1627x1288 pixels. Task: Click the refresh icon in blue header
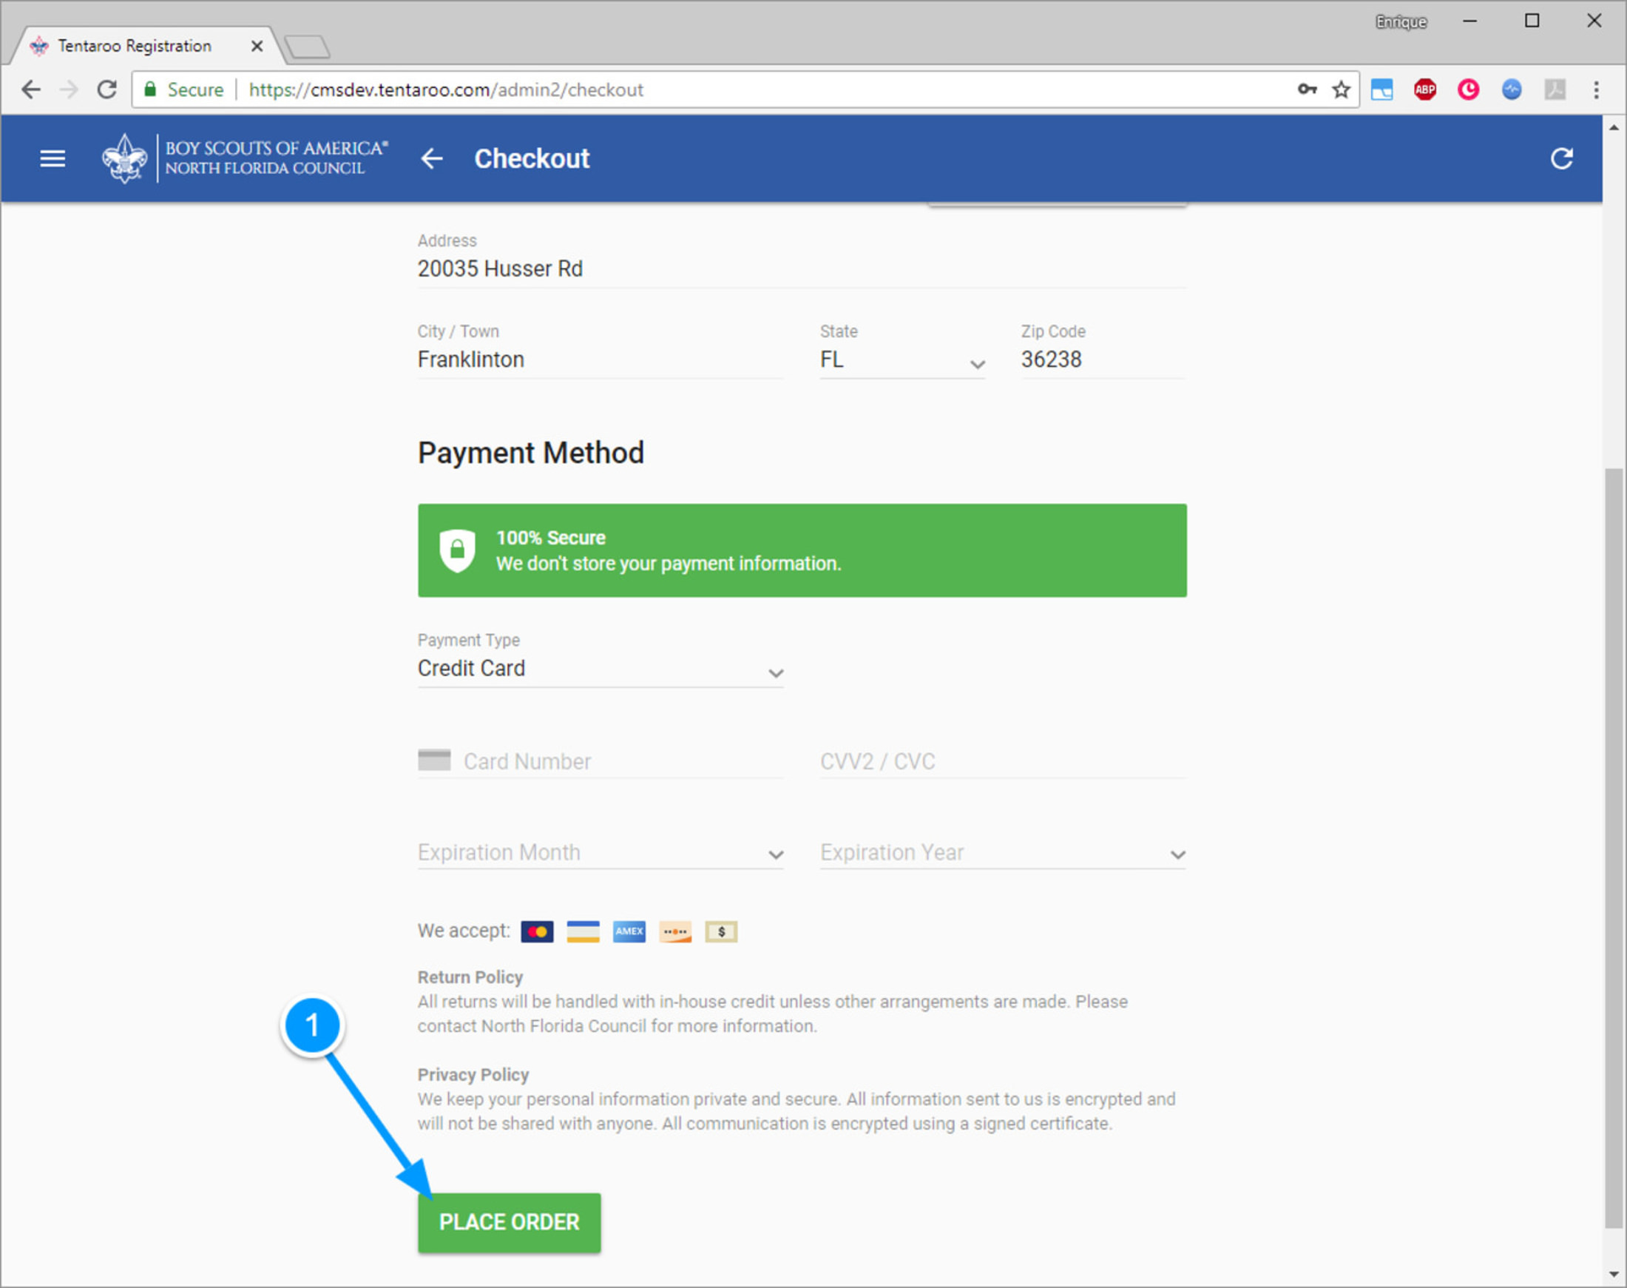click(x=1561, y=158)
